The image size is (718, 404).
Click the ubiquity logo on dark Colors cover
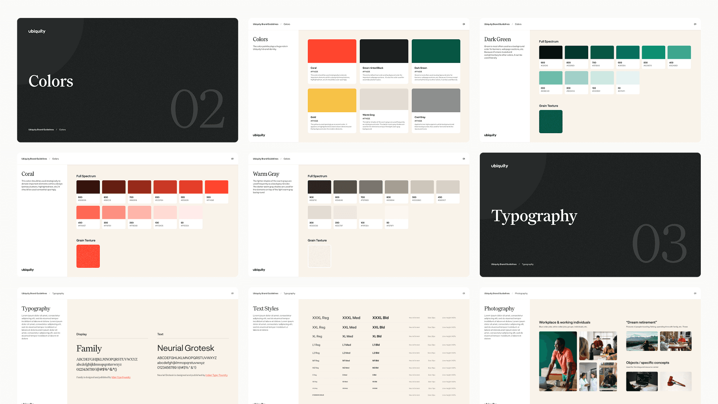point(37,31)
